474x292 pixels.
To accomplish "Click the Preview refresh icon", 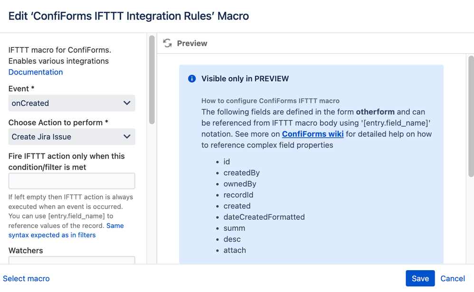I will (167, 43).
